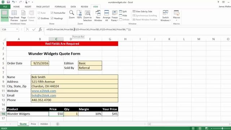
Task: Select the Margin cell showing 10%
Action: click(x=90, y=114)
